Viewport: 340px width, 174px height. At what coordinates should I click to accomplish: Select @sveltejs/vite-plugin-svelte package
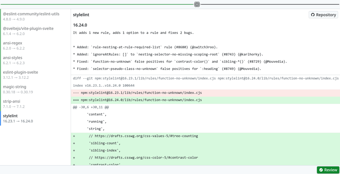pyautogui.click(x=35, y=31)
